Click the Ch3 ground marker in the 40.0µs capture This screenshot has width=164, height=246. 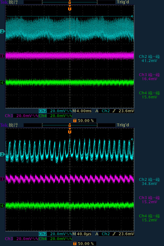point(2,179)
